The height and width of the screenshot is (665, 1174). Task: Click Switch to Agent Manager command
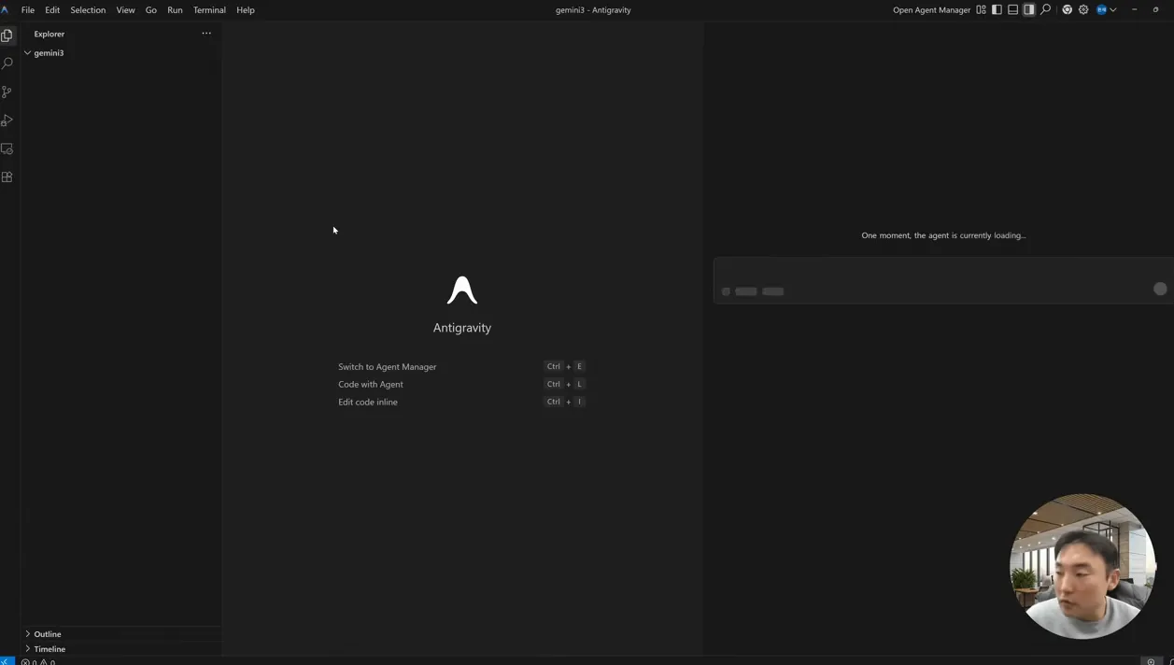388,367
